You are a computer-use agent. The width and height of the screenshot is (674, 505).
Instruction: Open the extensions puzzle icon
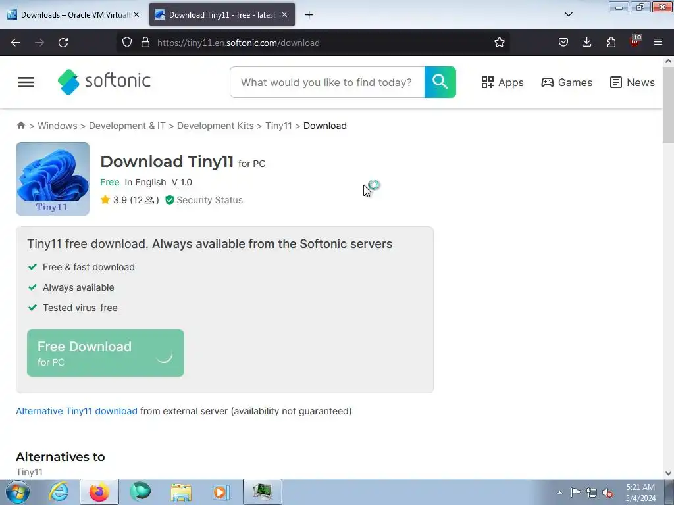(611, 43)
